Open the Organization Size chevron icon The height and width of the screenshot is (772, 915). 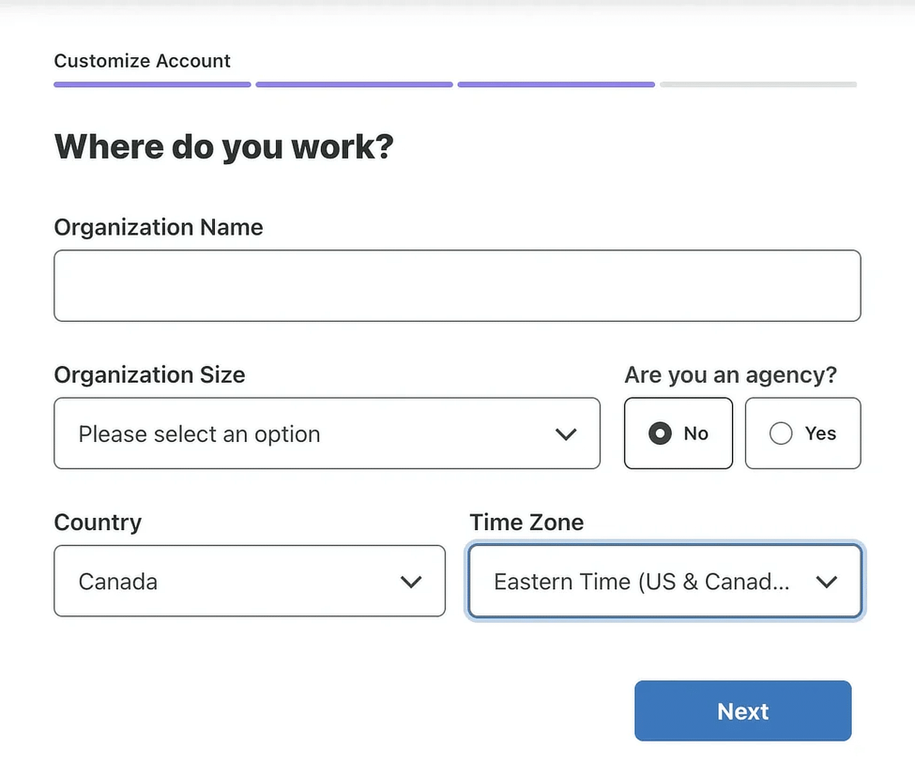pyautogui.click(x=567, y=433)
